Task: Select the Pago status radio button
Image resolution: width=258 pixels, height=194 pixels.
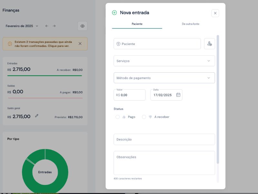Action: click(118, 117)
